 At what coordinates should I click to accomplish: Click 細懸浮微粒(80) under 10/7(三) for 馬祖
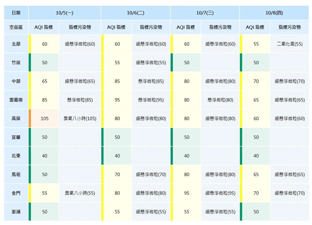[220, 174]
